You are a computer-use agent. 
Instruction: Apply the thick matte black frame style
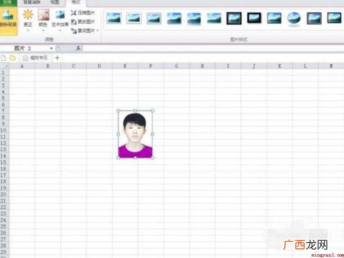click(x=254, y=18)
